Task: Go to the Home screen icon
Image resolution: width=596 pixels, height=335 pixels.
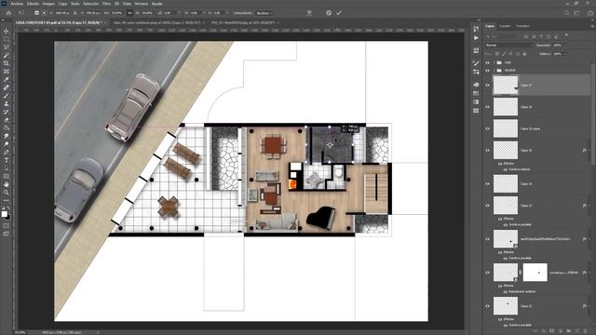Action: point(8,13)
